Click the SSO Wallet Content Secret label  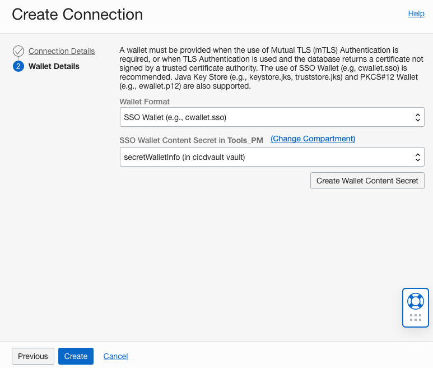pyautogui.click(x=173, y=140)
